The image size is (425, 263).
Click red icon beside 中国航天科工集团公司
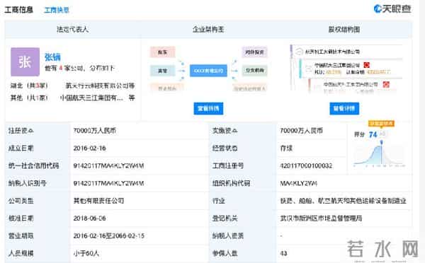pyautogui.click(x=386, y=84)
